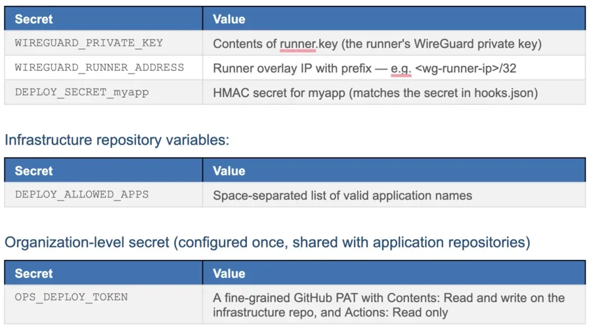Click the Value header above 'Space-separated list'

229,171
